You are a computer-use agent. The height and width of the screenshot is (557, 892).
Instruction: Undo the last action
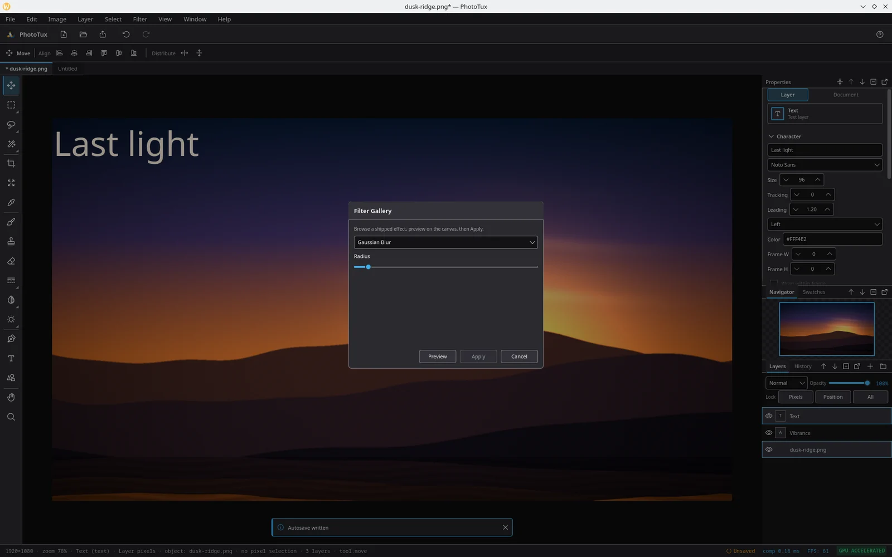click(126, 35)
